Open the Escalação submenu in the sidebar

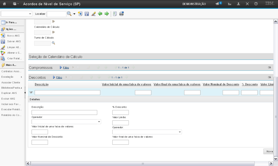[x=12, y=77]
